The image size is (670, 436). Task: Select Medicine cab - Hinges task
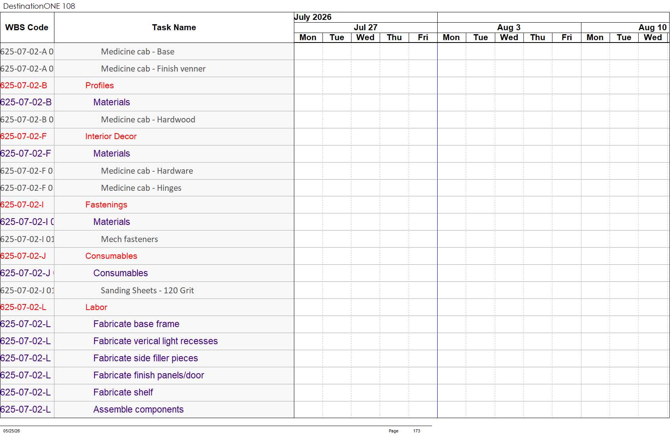(x=141, y=188)
